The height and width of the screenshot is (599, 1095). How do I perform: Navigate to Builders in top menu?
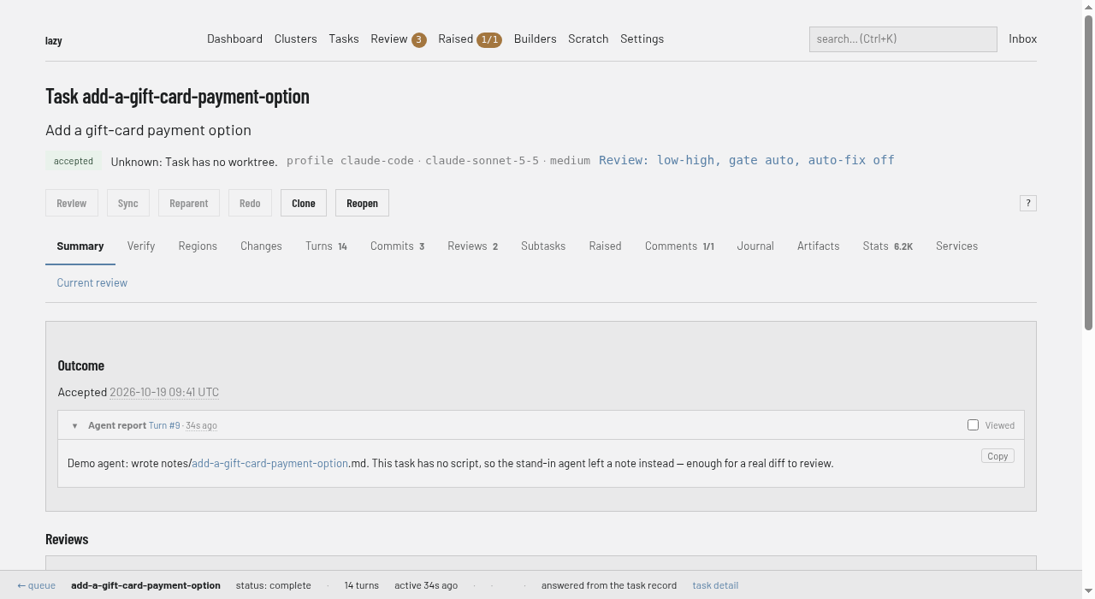pos(536,39)
